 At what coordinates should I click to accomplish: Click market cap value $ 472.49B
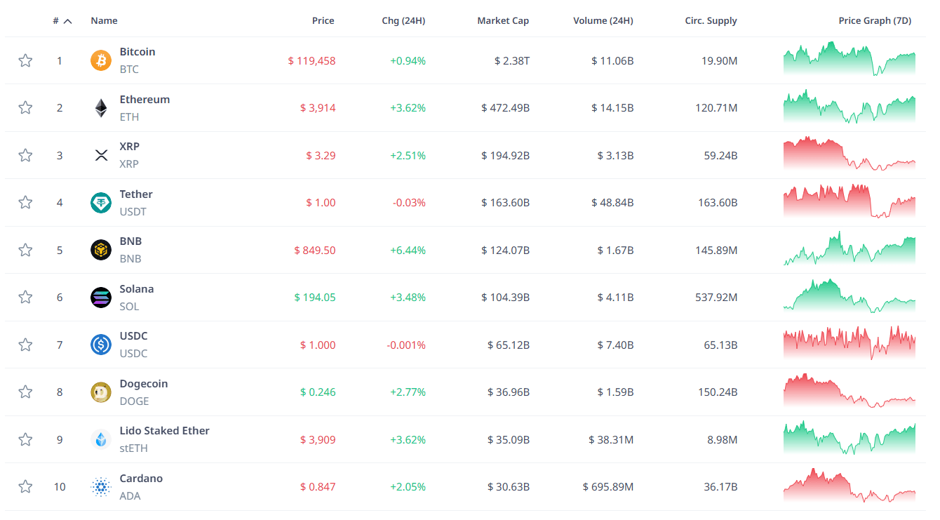click(506, 108)
